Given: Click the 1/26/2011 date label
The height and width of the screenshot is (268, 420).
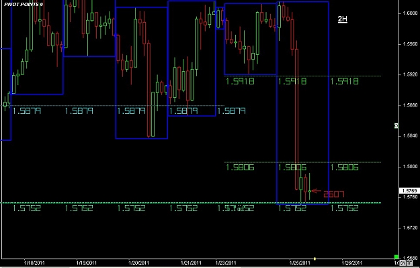Looking at the screenshot, I should [x=353, y=263].
